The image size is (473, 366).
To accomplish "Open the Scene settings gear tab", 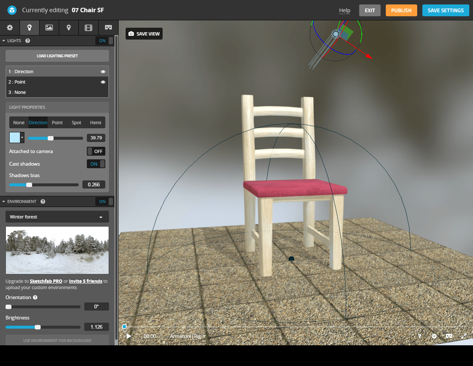I will (10, 28).
